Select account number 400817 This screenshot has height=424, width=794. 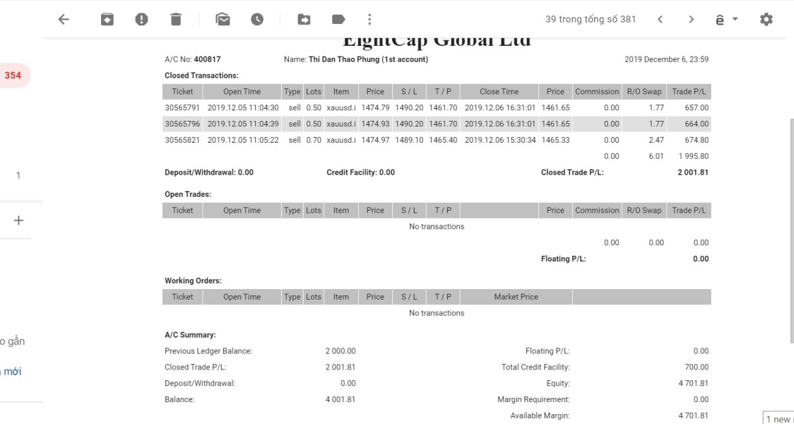[207, 59]
